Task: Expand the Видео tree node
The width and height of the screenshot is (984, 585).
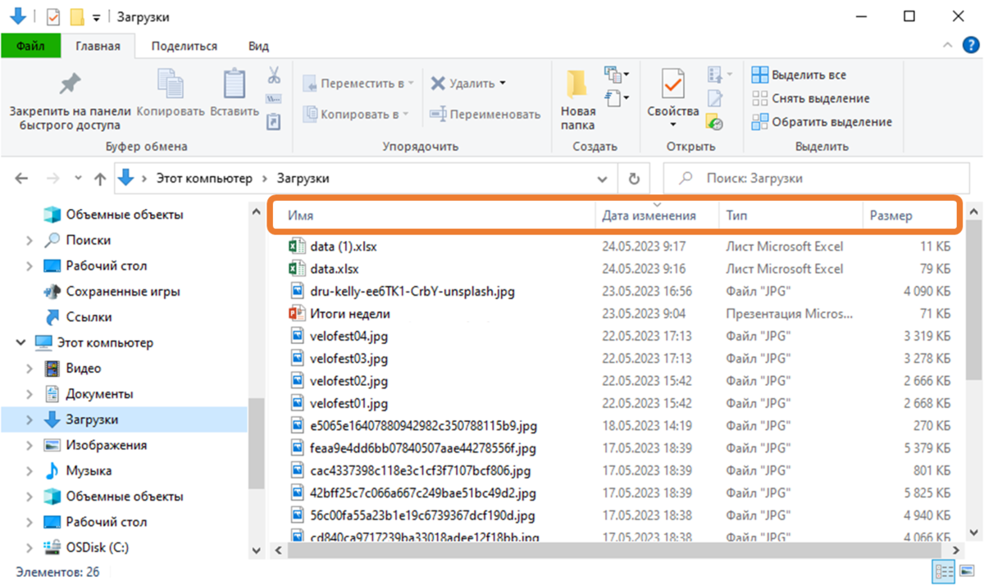Action: click(30, 369)
